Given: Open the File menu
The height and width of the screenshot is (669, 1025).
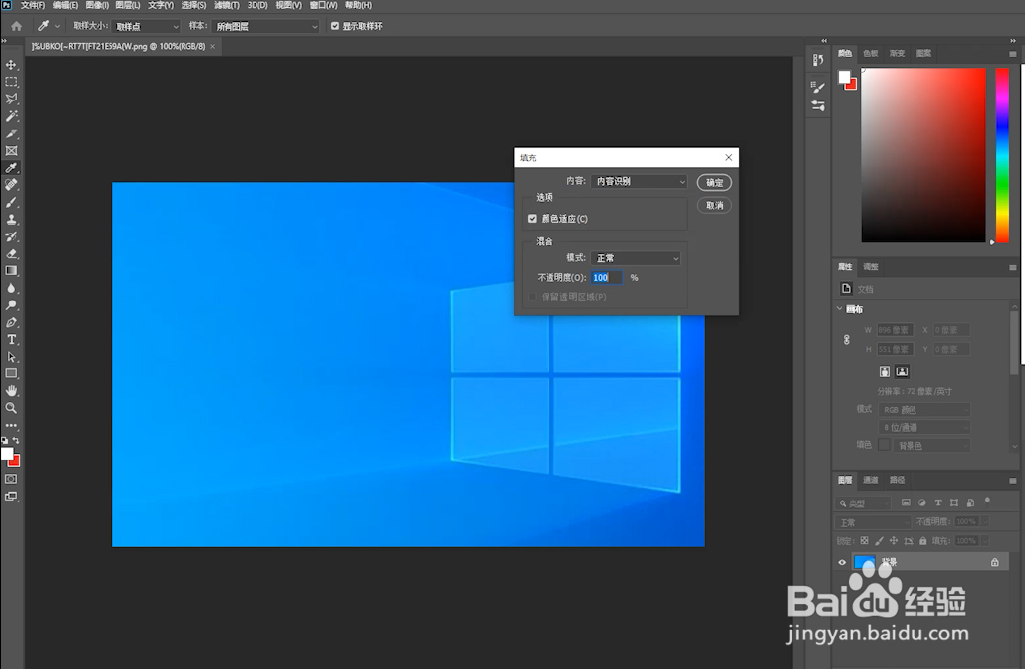Looking at the screenshot, I should point(33,5).
